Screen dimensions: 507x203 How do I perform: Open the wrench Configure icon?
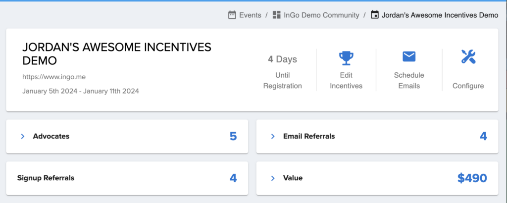tap(468, 56)
